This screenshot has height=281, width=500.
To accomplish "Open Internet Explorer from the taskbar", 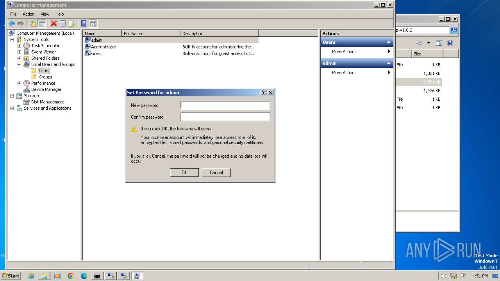I will [x=31, y=276].
